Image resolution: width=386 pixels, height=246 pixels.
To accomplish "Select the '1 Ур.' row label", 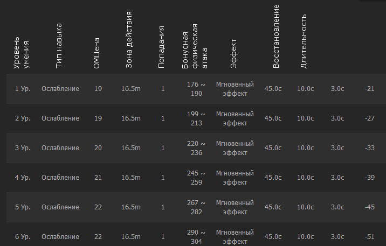I will point(22,89).
